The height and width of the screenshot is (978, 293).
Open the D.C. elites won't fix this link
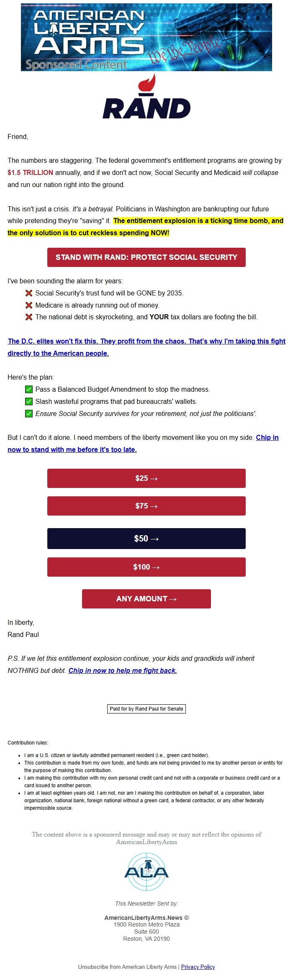coord(146,341)
